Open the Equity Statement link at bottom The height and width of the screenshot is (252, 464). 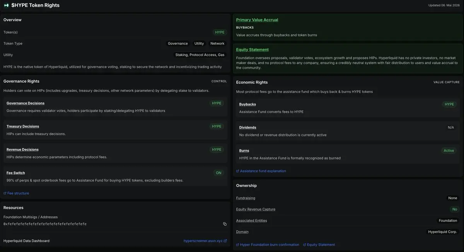click(319, 245)
